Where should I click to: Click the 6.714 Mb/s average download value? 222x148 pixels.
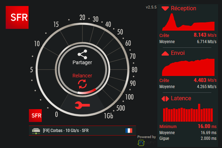pyautogui.click(x=206, y=42)
